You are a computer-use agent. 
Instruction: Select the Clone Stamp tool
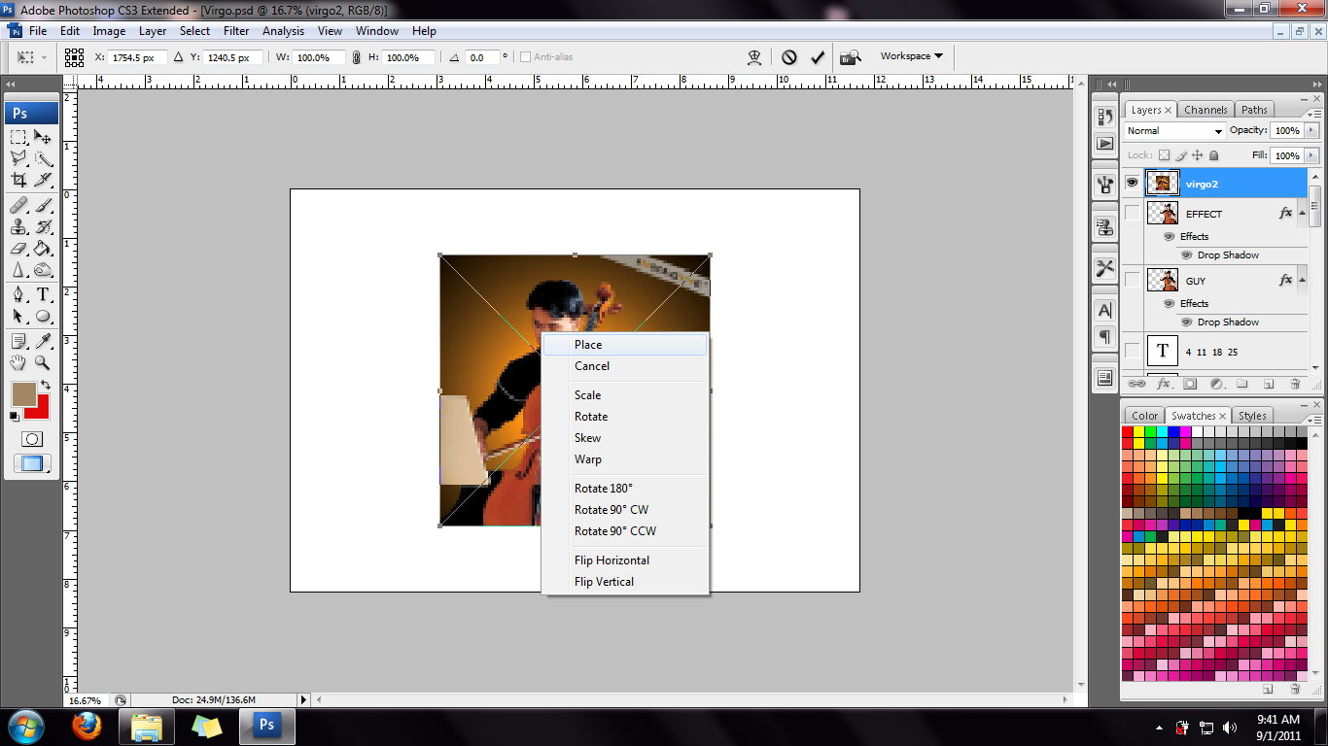tap(18, 227)
